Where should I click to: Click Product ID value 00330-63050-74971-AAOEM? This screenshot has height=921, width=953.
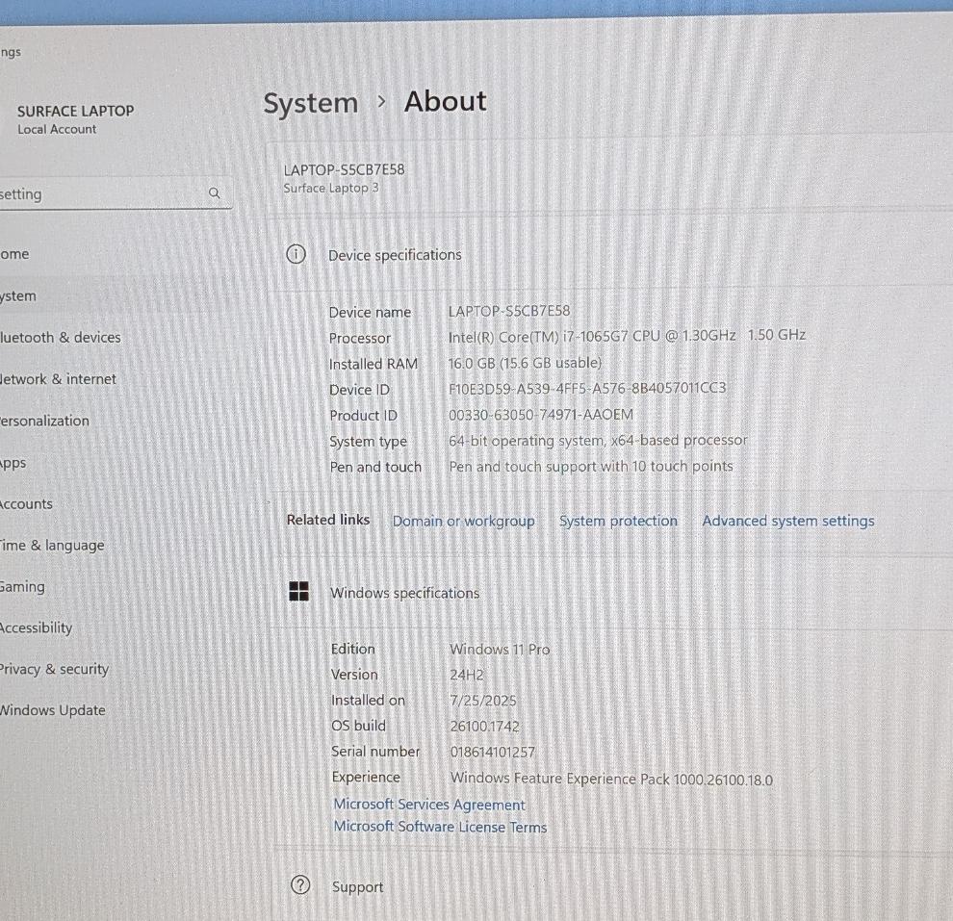541,415
